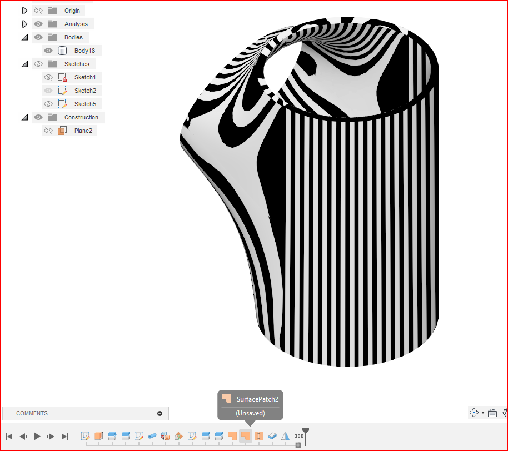
Task: Show Plane2 using its eye icon
Action: coord(48,131)
